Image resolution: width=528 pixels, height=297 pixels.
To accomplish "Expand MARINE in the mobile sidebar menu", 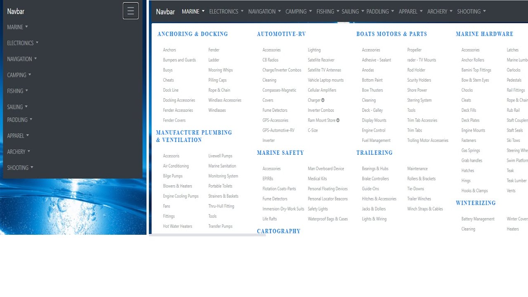I will point(17,27).
